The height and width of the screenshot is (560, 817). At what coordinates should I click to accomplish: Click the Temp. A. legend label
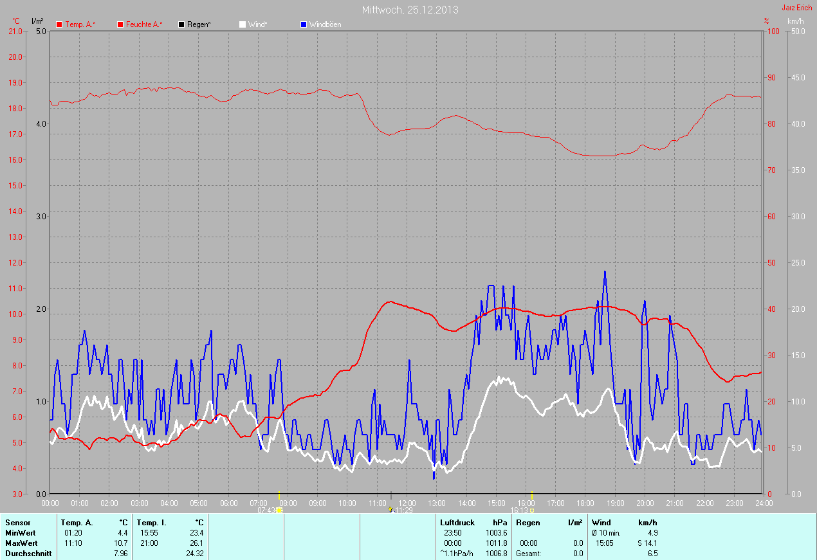tap(80, 24)
